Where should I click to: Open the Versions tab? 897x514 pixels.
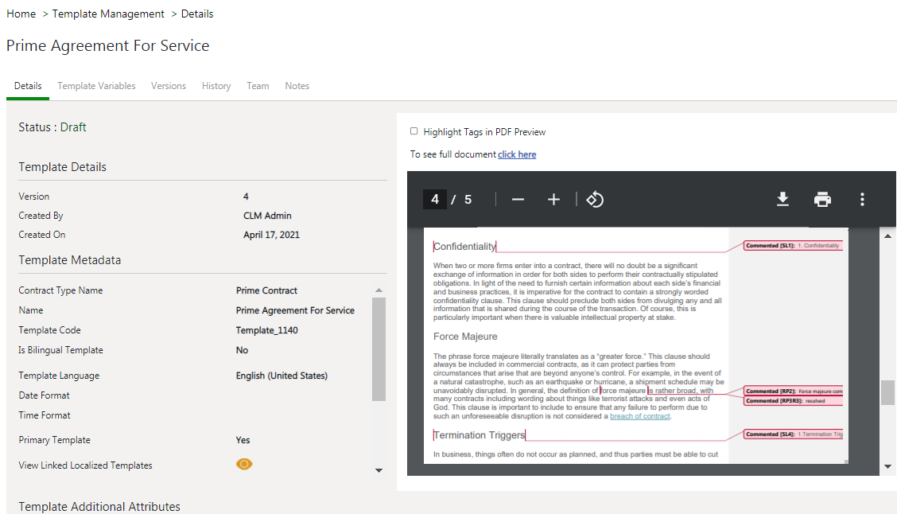pos(169,86)
